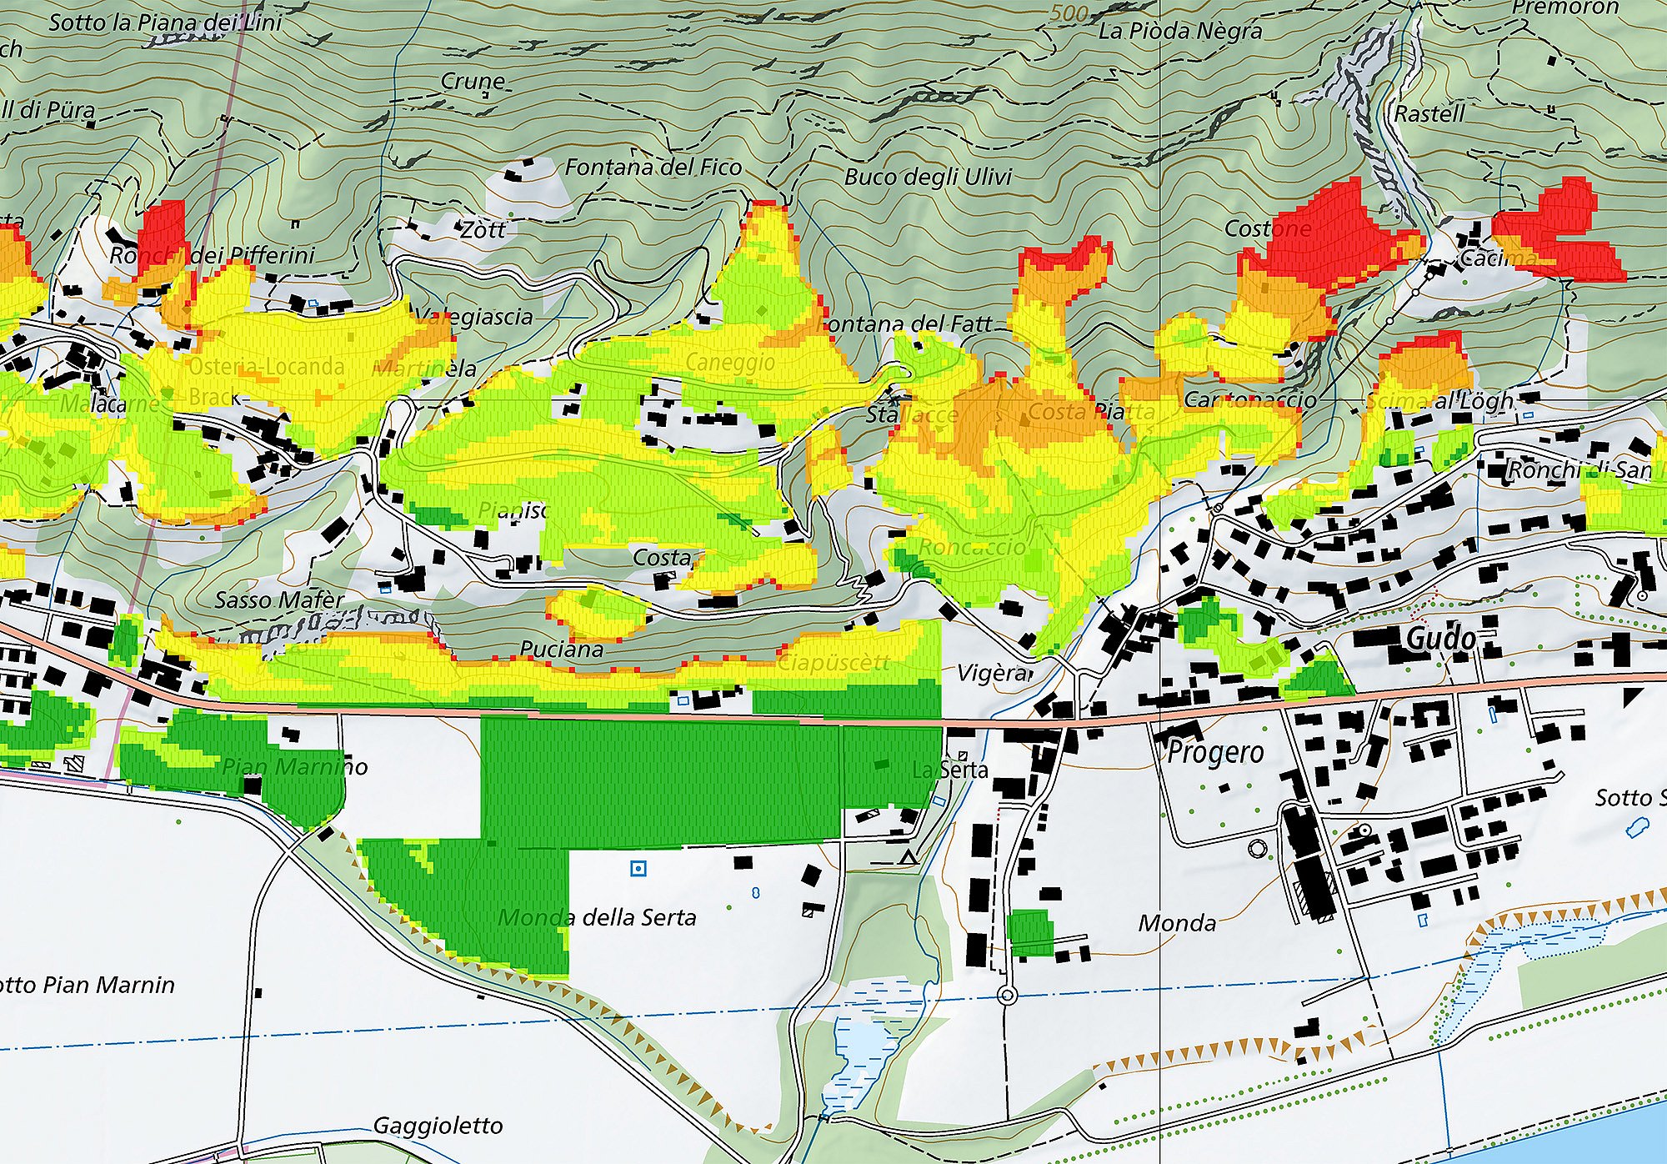
Task: Click the blue square well symbol
Action: click(638, 869)
